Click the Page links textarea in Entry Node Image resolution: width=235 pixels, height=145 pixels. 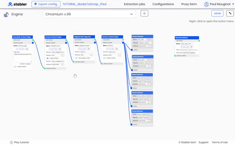coord(23,58)
